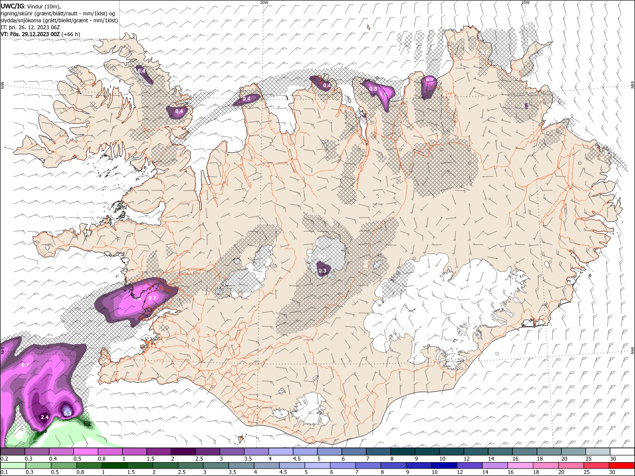This screenshot has width=635, height=476.
Task: Choose the royal blue 8 swatch in rain scale
Action: [393, 466]
